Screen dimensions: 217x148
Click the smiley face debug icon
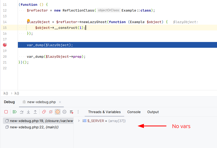64,112
